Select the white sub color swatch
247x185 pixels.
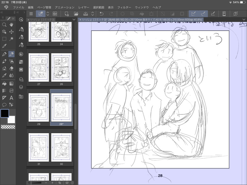pos(11,120)
